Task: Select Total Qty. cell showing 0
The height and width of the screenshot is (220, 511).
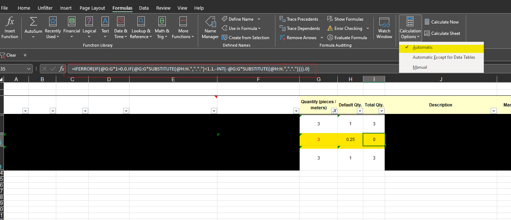Action: coord(374,140)
